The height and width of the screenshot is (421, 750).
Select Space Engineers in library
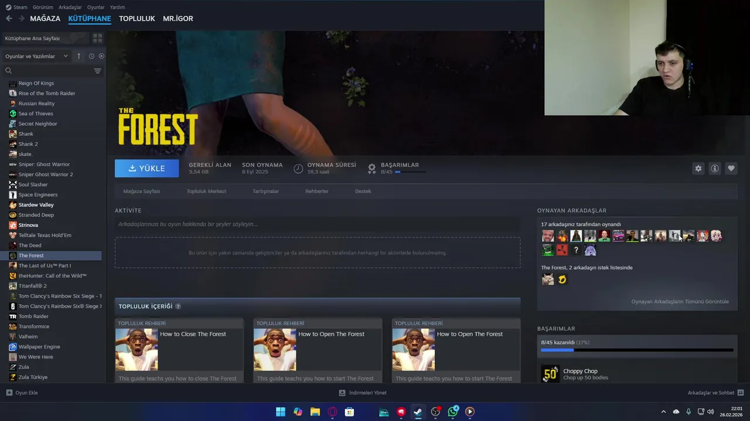click(38, 195)
